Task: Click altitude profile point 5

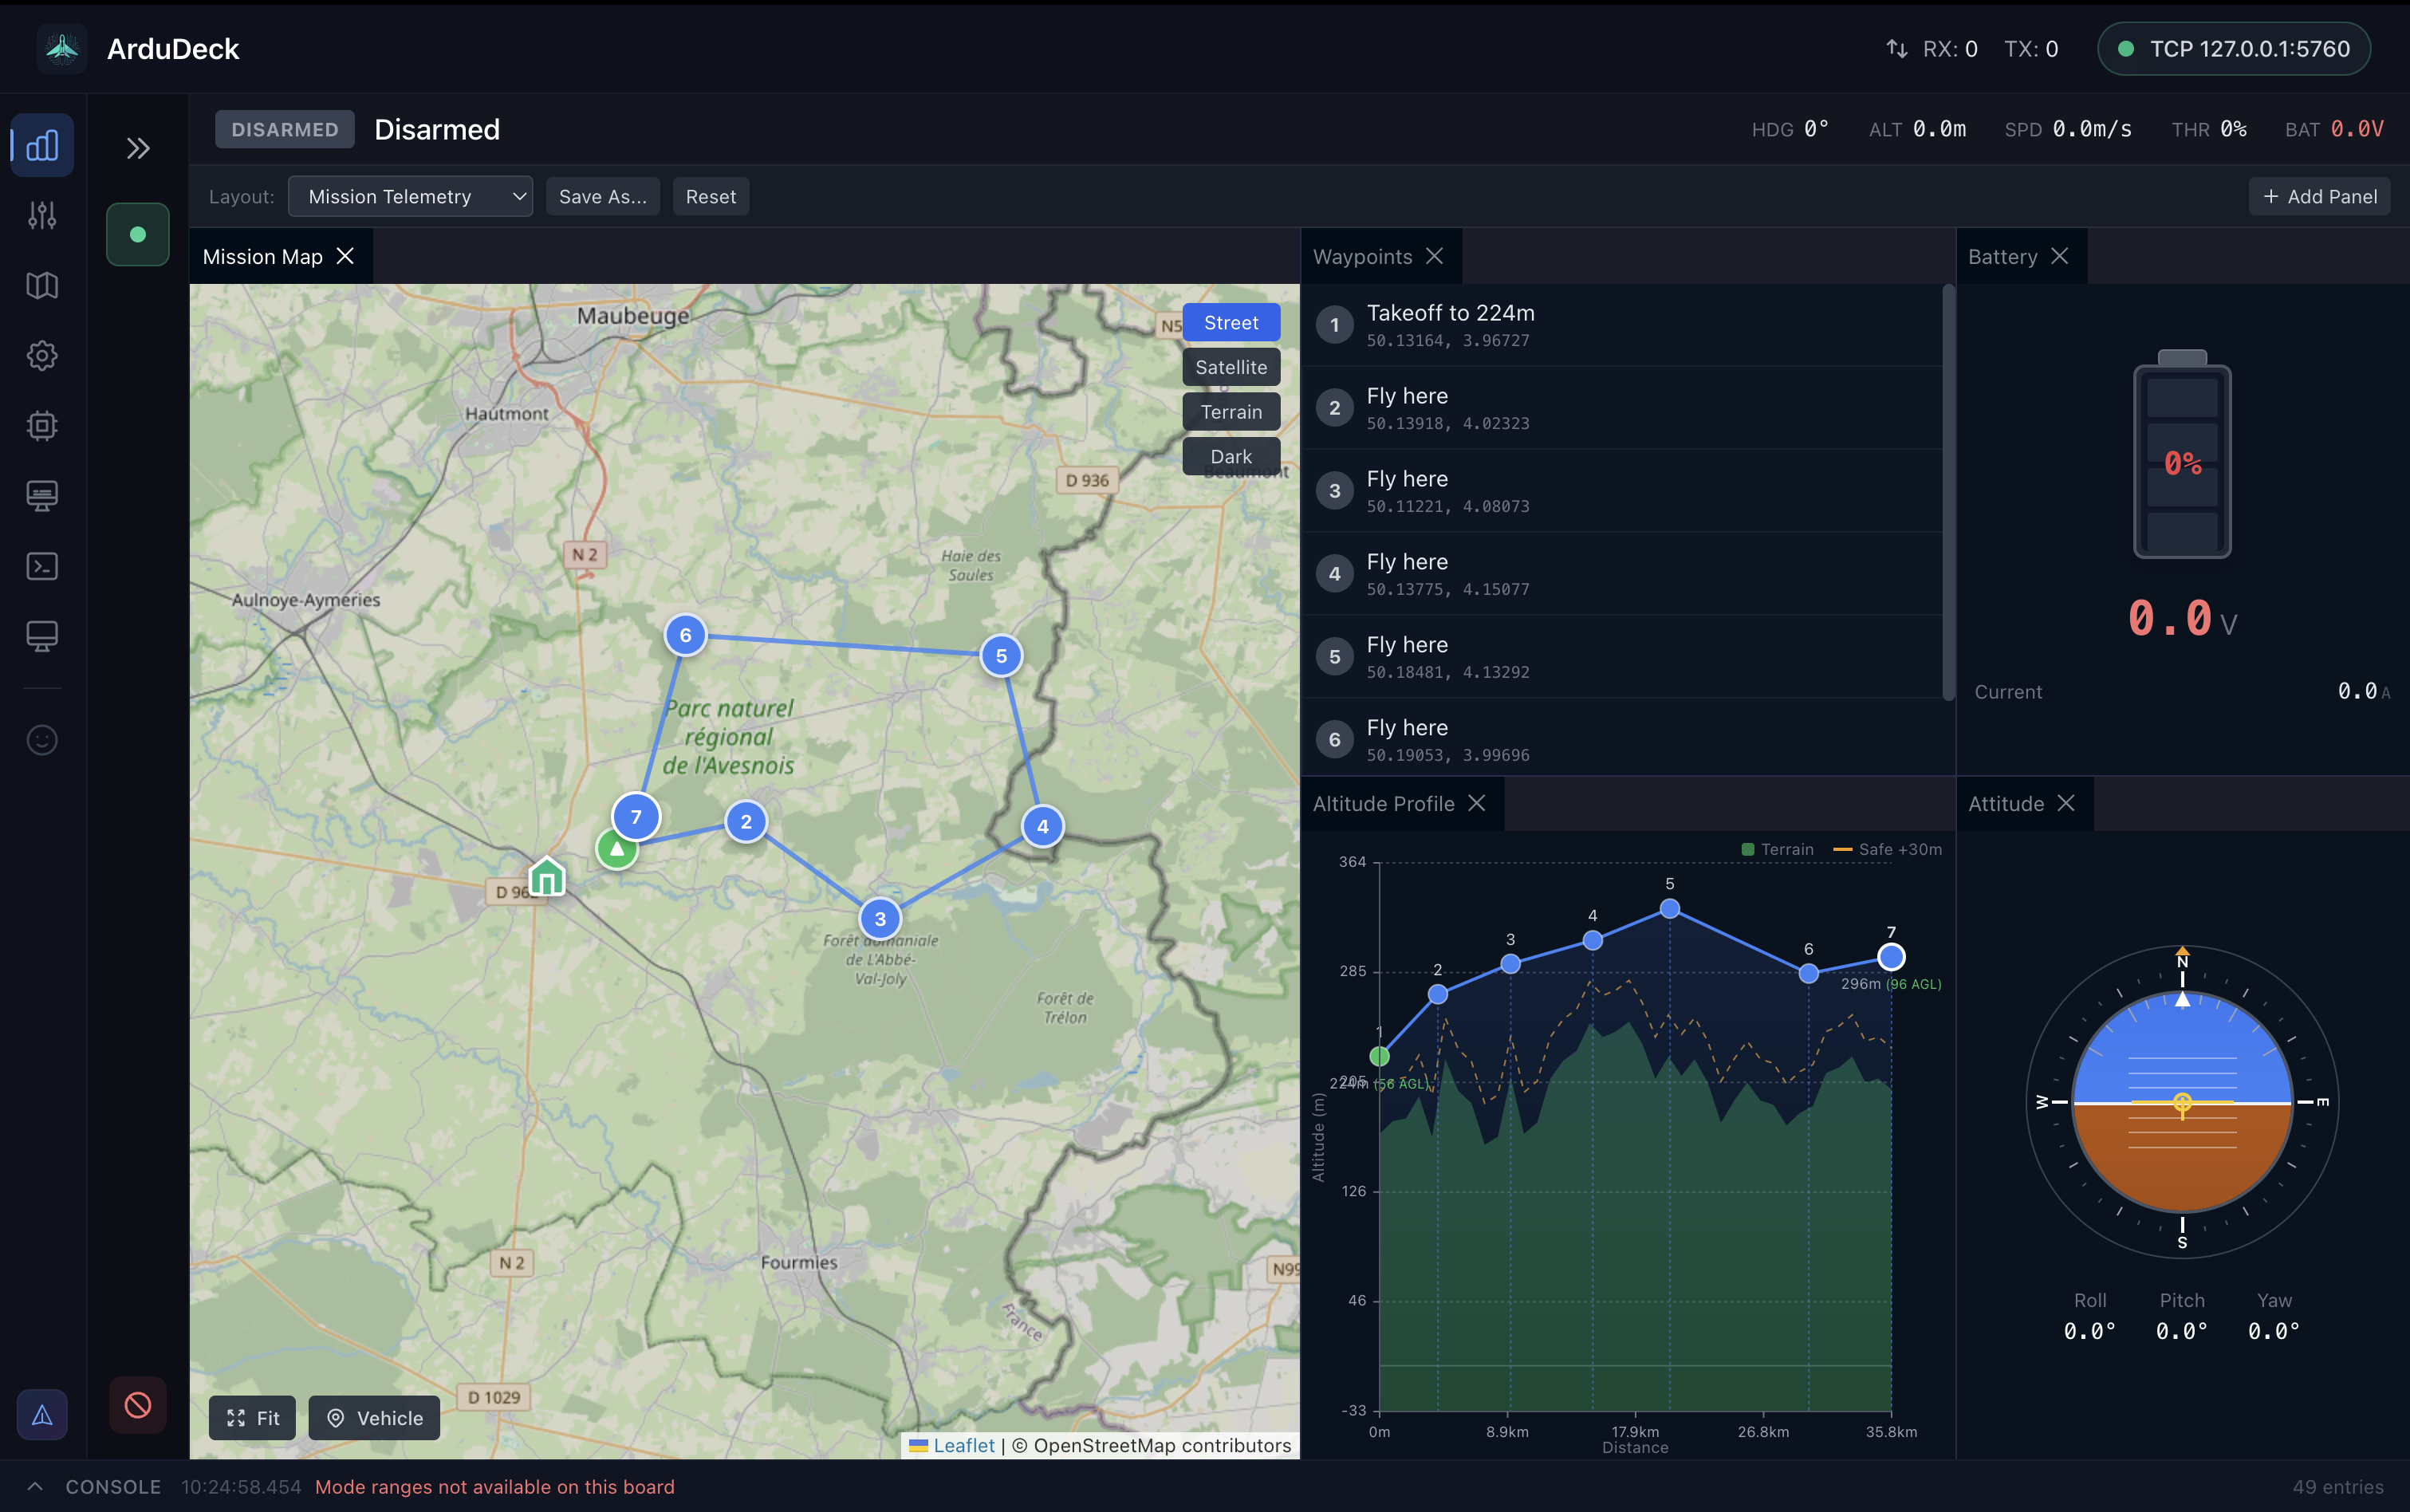Action: (x=1670, y=908)
